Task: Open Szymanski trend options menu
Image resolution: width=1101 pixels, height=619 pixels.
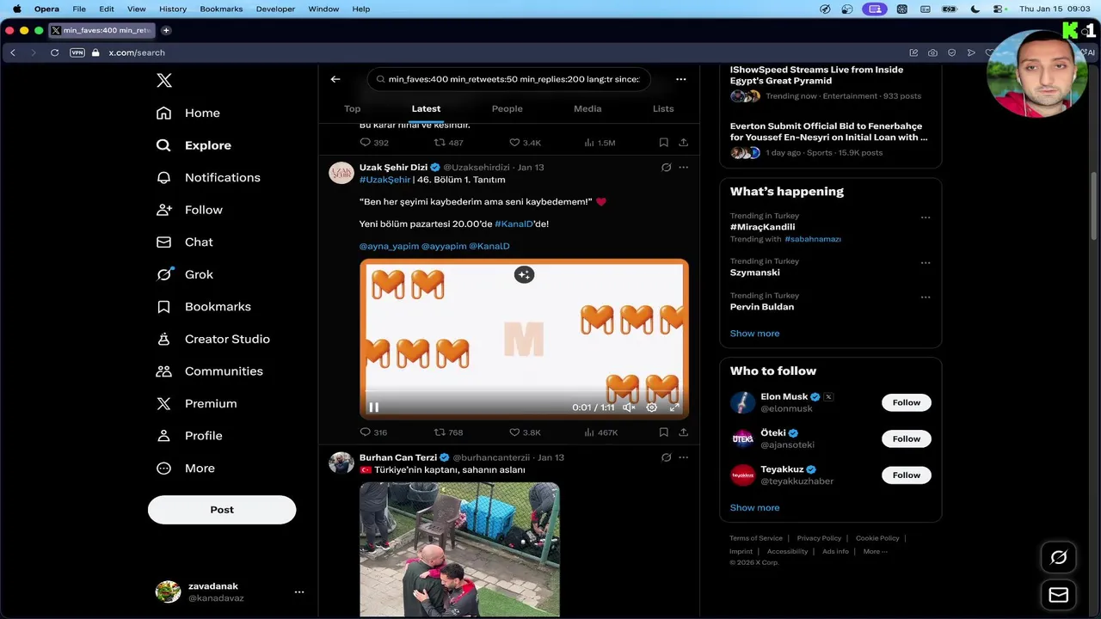Action: tap(926, 263)
